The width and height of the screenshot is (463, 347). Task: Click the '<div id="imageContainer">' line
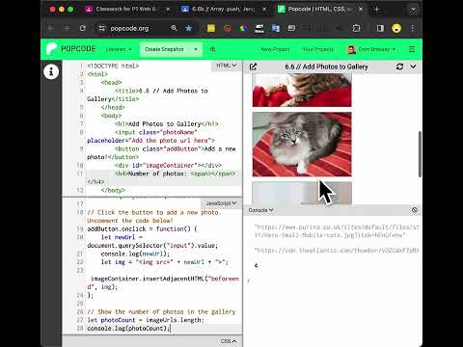point(168,165)
